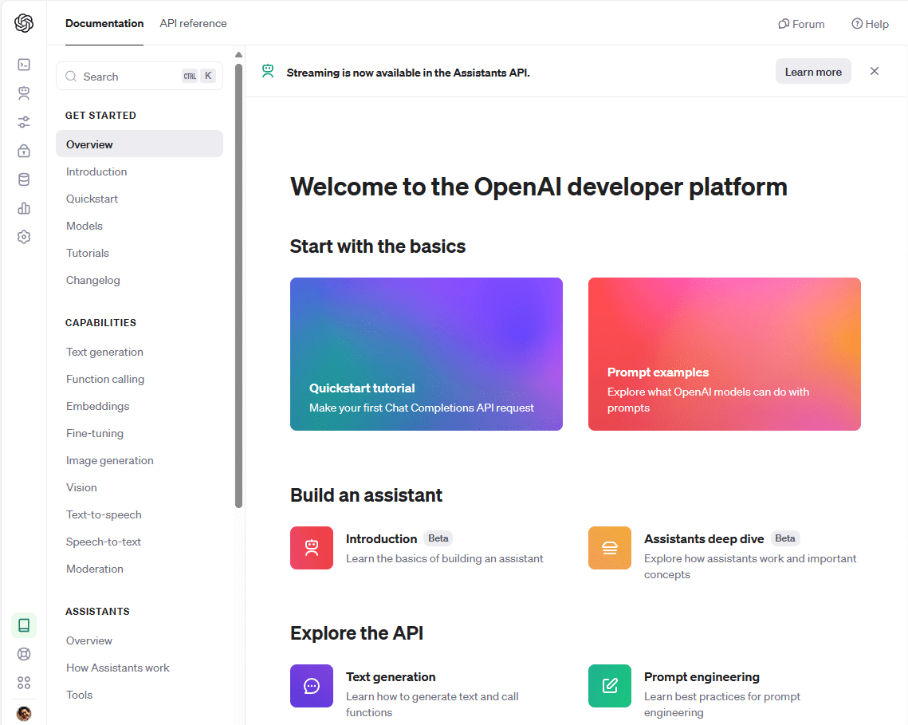The image size is (908, 725).
Task: Click the orange Assistants deep dive icon
Action: tap(610, 548)
